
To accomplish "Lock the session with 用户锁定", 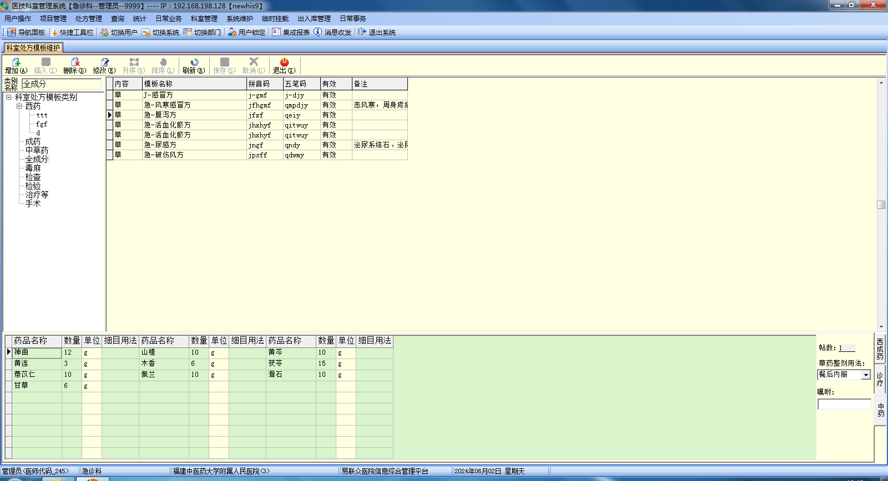I will pos(246,32).
